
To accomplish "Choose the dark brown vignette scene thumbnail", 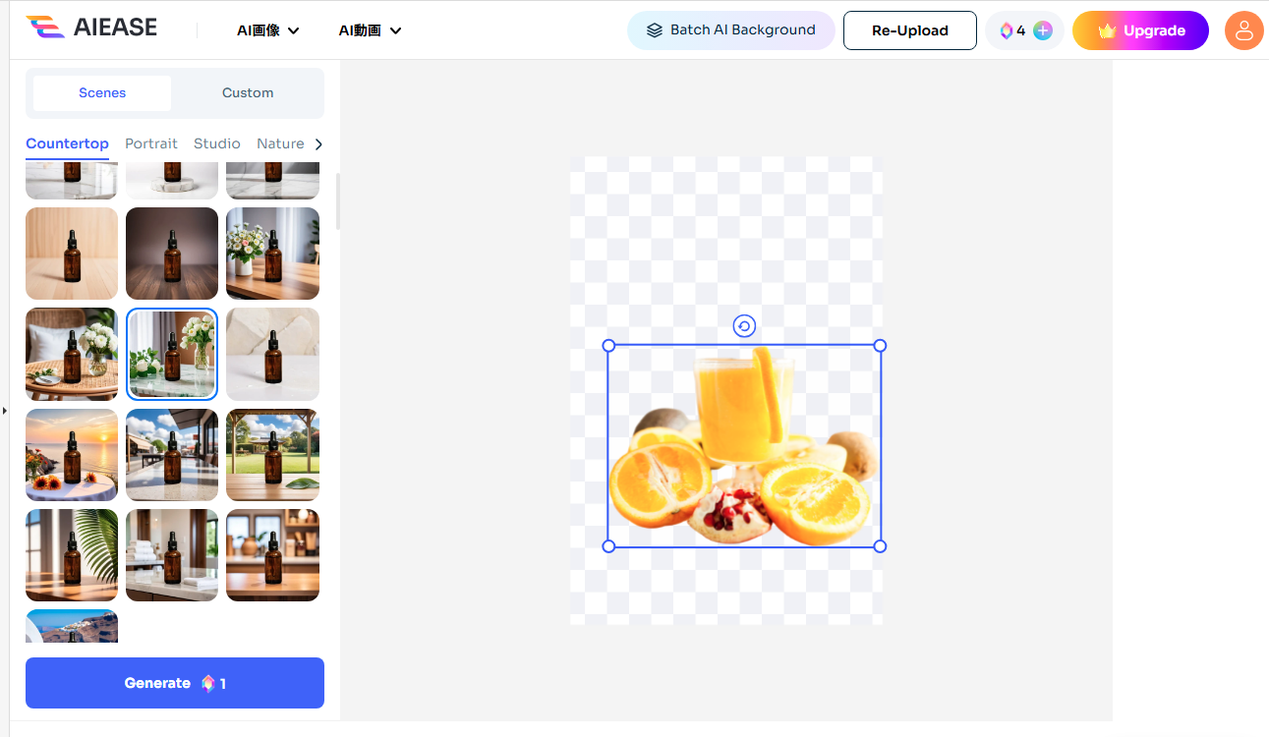I will pyautogui.click(x=172, y=254).
